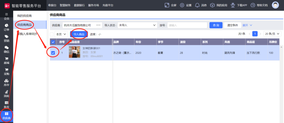Collapse the sidebar with hamburger icon
The height and width of the screenshot is (123, 284).
[x=7, y=14]
